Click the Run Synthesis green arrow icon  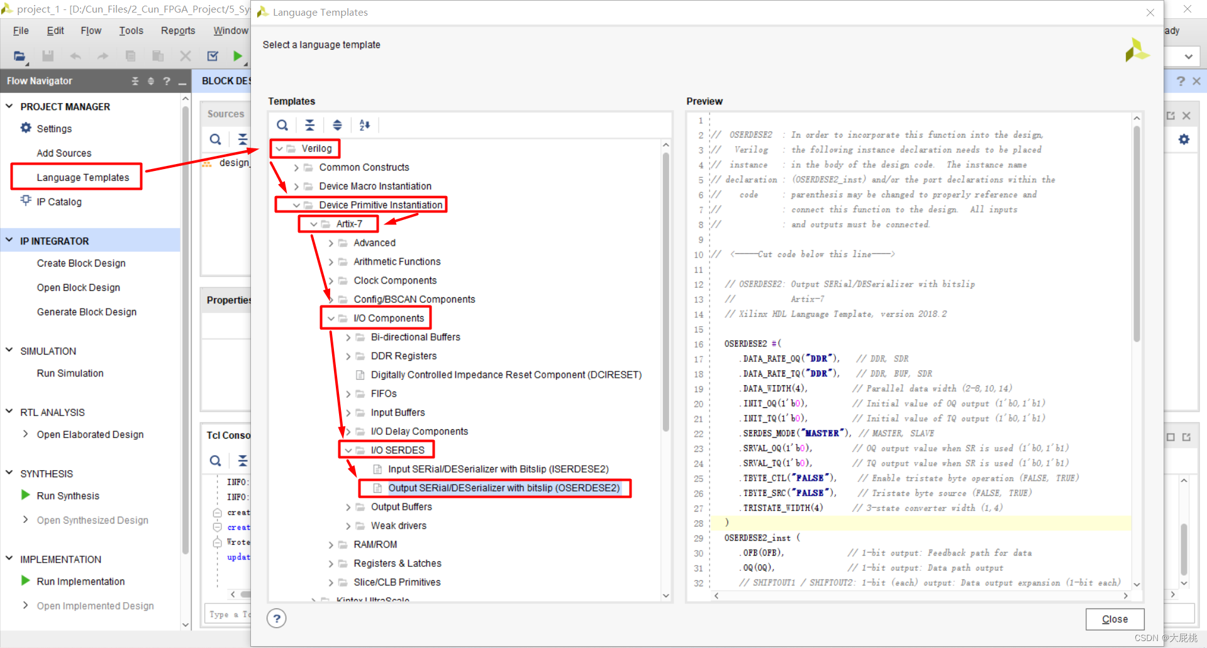pyautogui.click(x=26, y=495)
